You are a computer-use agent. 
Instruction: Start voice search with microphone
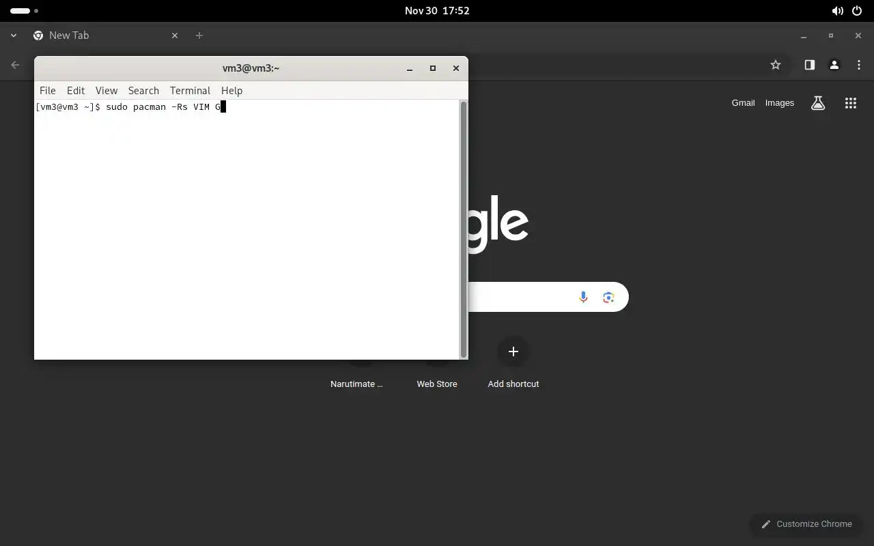tap(583, 297)
